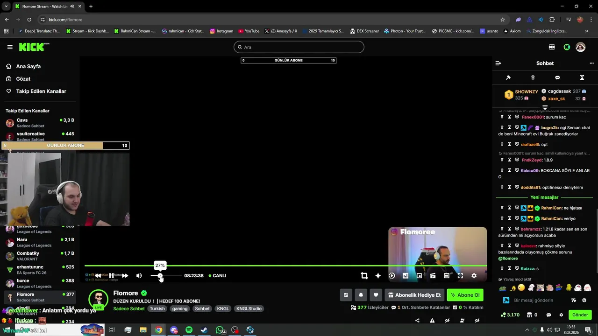598x336 pixels.
Task: Click ban shield icon beside dodditsб1 message
Action: [x=517, y=187]
